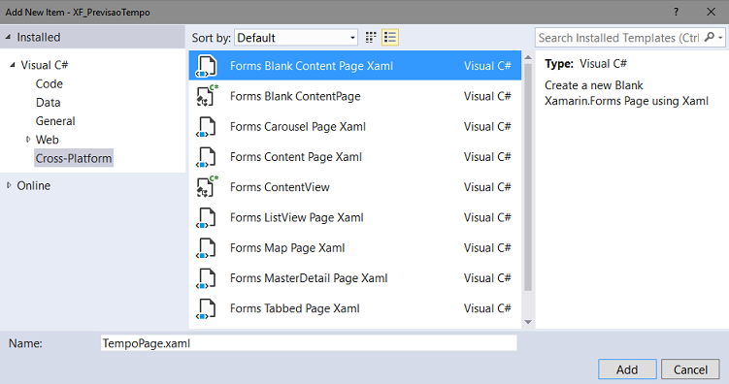Select the Visual C# node

pyautogui.click(x=45, y=65)
